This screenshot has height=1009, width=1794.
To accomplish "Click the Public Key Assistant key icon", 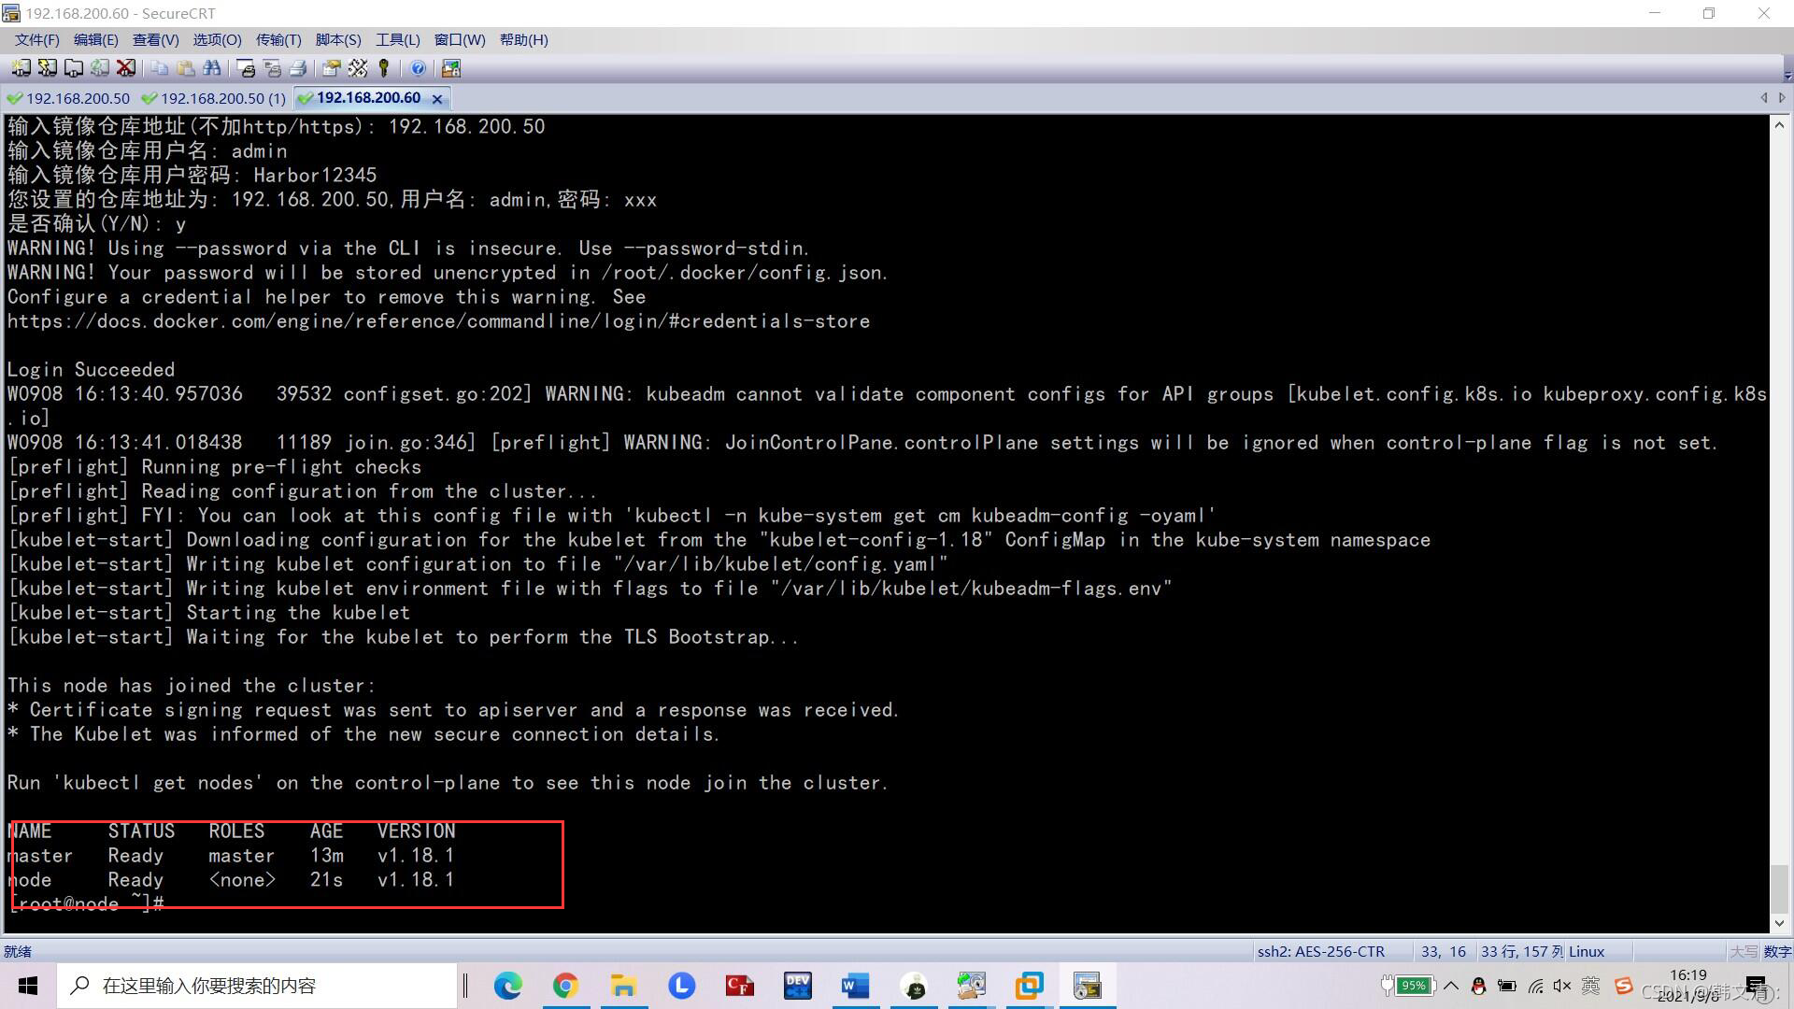I will (384, 68).
